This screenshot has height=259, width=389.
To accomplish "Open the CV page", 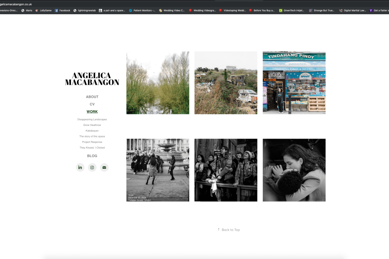I will tap(92, 104).
